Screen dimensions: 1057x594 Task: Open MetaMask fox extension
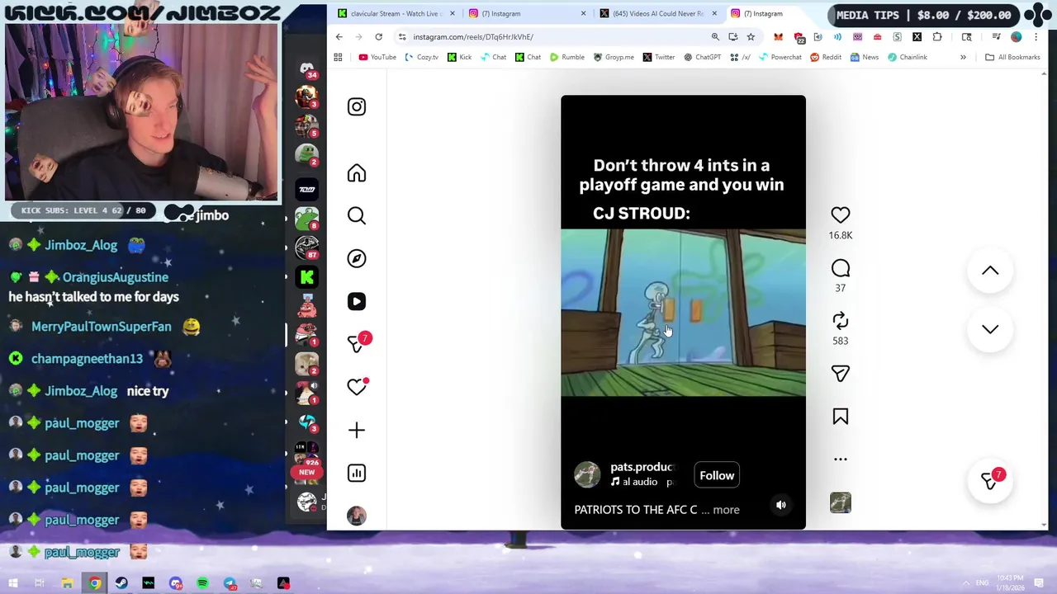point(778,36)
